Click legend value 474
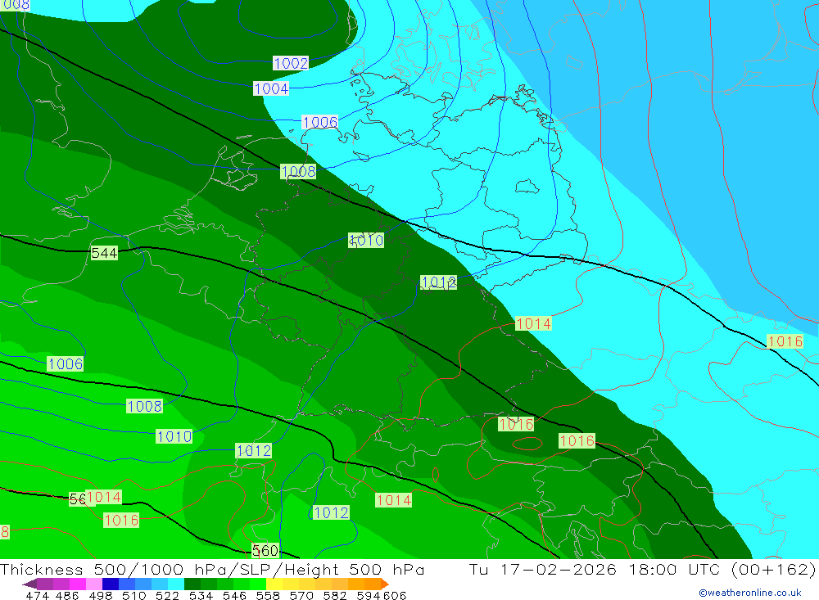The width and height of the screenshot is (819, 600). coord(37,595)
